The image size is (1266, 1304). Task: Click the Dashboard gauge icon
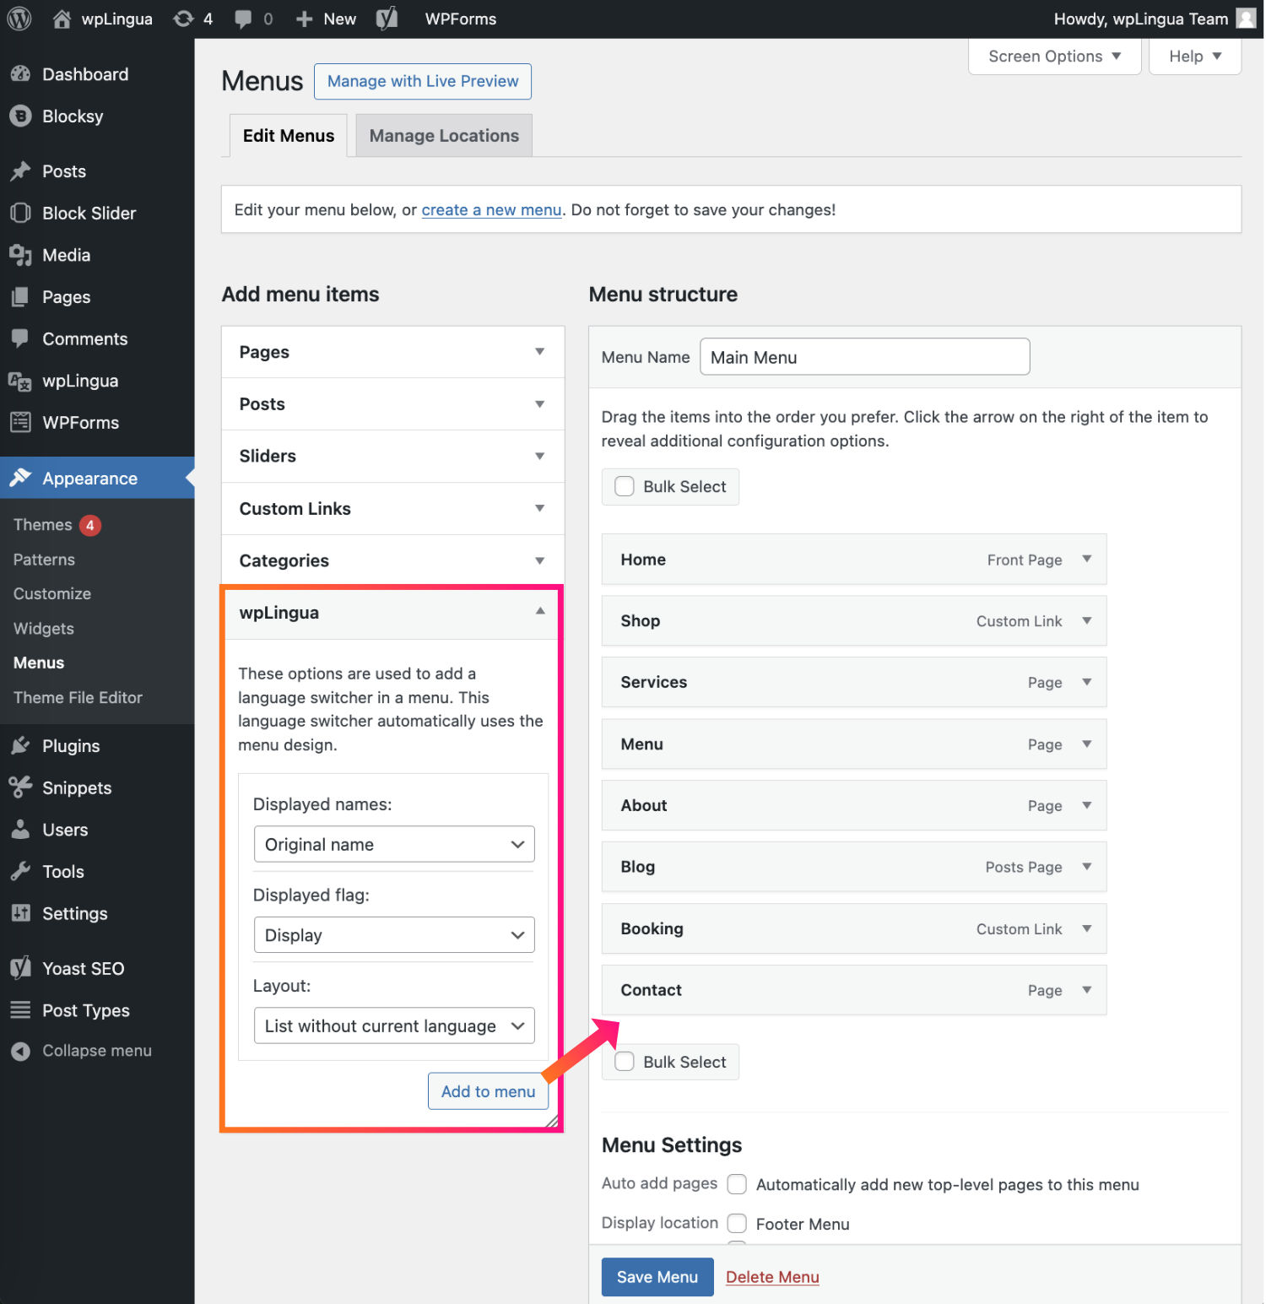coord(20,74)
